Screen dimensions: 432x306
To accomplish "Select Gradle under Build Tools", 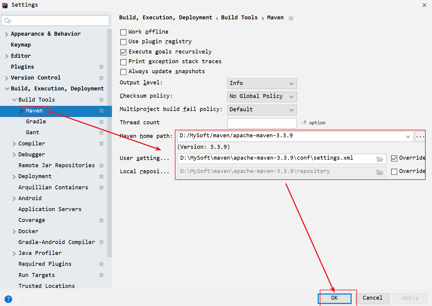I will pyautogui.click(x=36, y=122).
